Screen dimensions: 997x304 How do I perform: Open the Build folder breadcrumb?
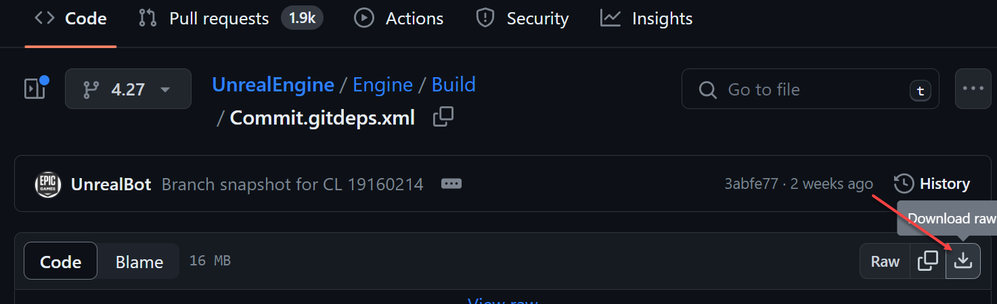click(x=453, y=85)
